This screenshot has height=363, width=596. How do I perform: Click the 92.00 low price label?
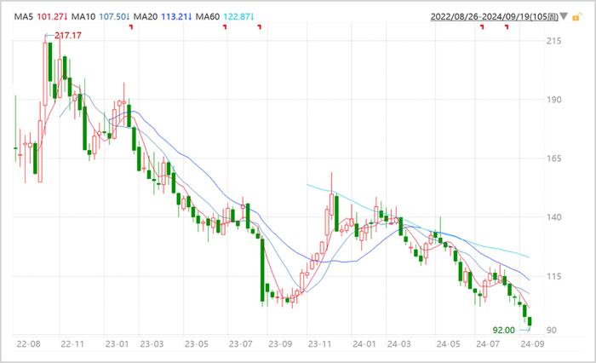pos(504,330)
